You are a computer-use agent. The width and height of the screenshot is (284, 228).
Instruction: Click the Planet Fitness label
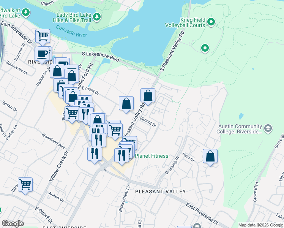151,156
